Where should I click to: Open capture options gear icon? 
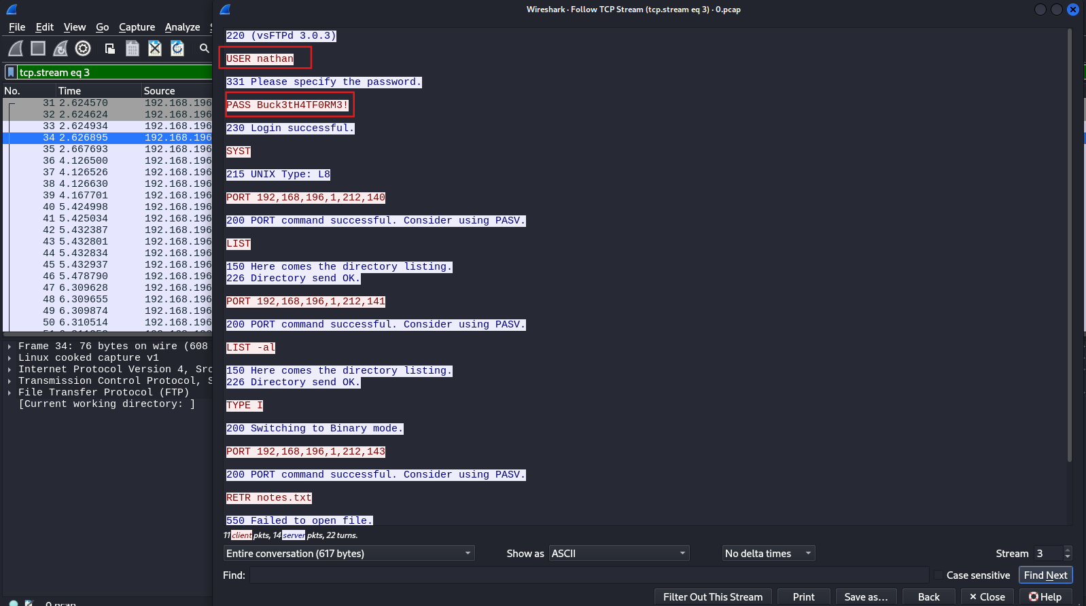coord(83,48)
